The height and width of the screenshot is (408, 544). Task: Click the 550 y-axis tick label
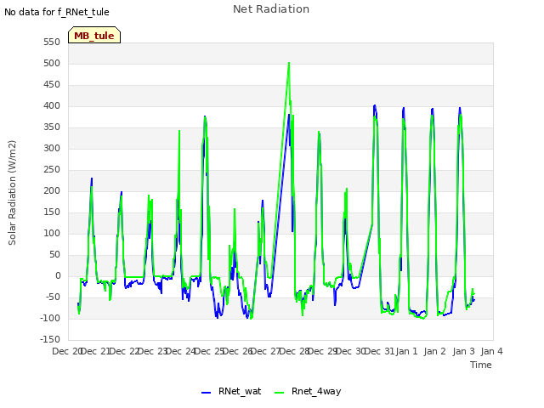[52, 42]
